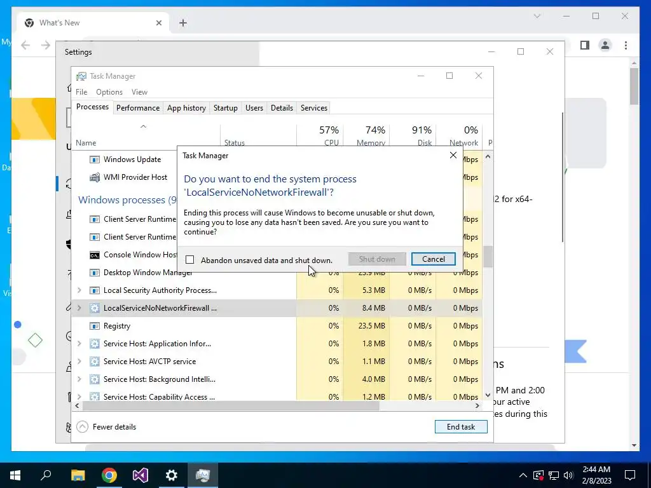Image resolution: width=651 pixels, height=488 pixels.
Task: Open the Options menu in Task Manager
Action: point(109,92)
